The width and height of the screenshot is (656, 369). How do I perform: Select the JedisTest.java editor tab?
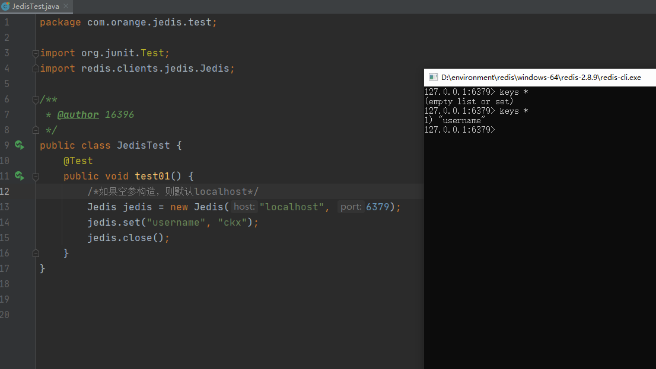[36, 7]
